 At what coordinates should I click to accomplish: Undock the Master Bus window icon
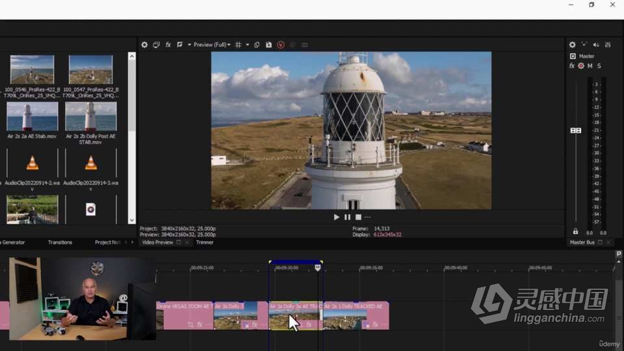[x=600, y=242]
